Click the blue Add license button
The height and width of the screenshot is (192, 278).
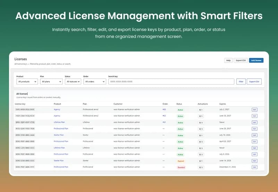pyautogui.click(x=256, y=61)
